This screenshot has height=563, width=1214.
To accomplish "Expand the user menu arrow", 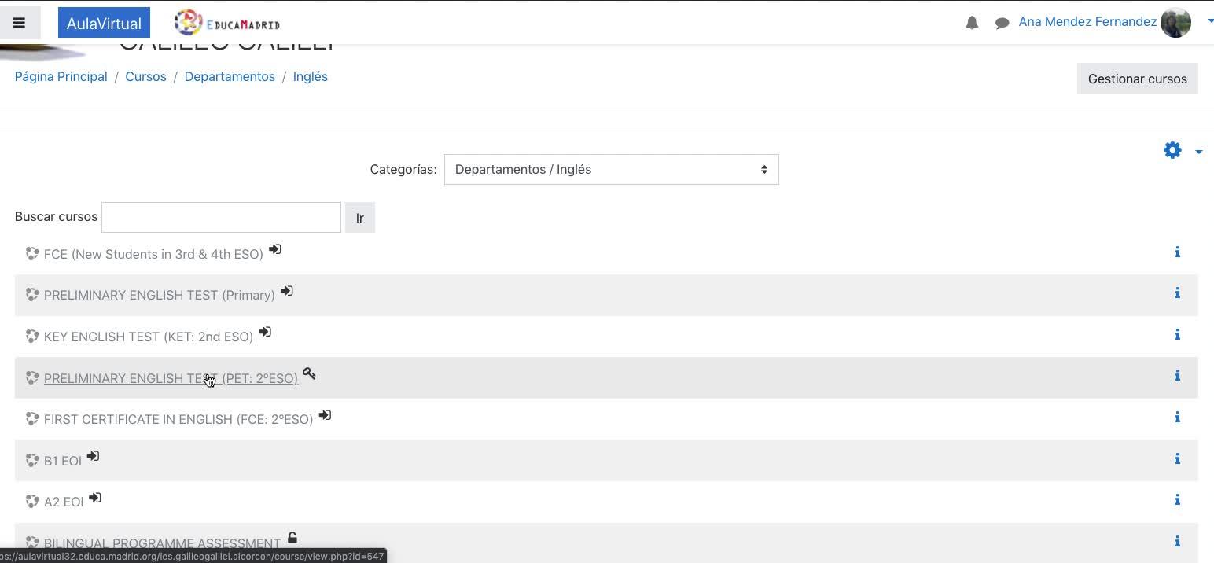I will (x=1210, y=22).
